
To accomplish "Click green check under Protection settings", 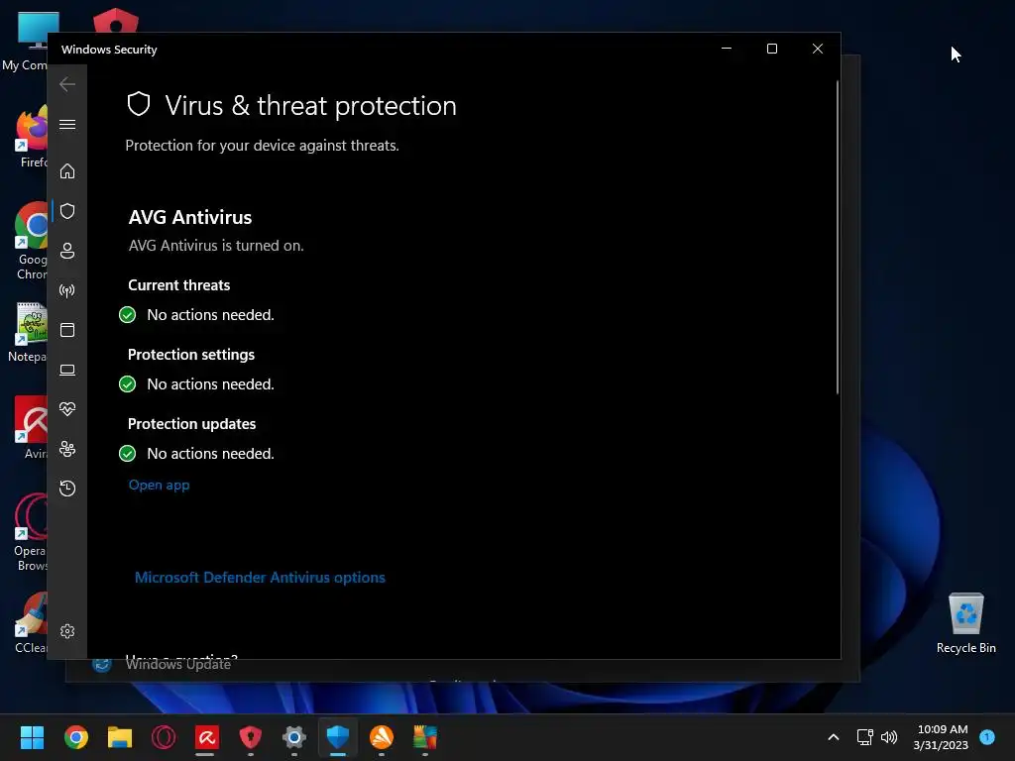I will click(x=128, y=384).
